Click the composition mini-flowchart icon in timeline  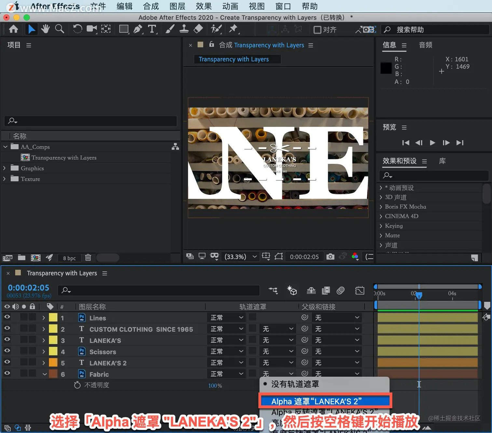pyautogui.click(x=273, y=290)
